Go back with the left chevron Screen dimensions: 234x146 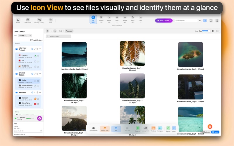(x=47, y=31)
